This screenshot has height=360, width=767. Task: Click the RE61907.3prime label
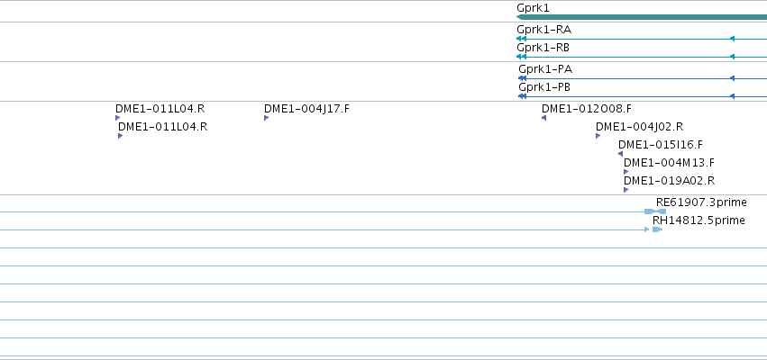pyautogui.click(x=701, y=202)
